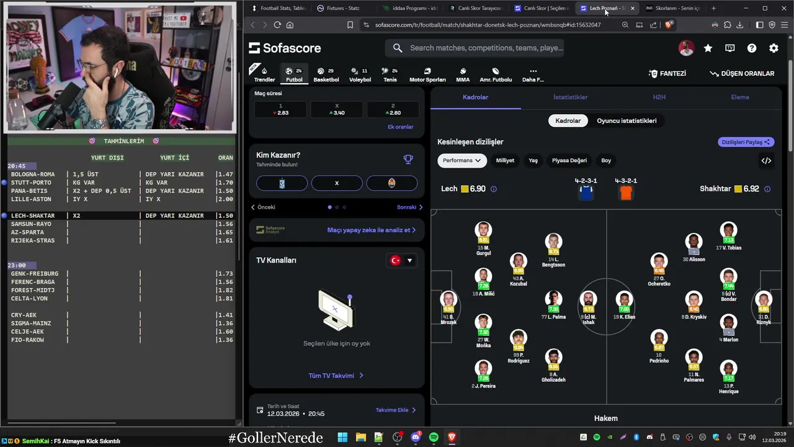The width and height of the screenshot is (794, 447).
Task: Open the Basketbol sport category
Action: 326,74
